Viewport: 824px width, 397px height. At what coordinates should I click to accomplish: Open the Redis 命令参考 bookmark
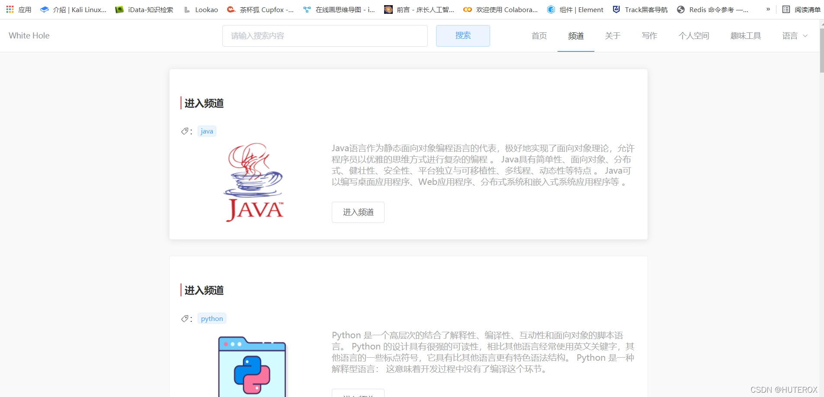pos(712,9)
